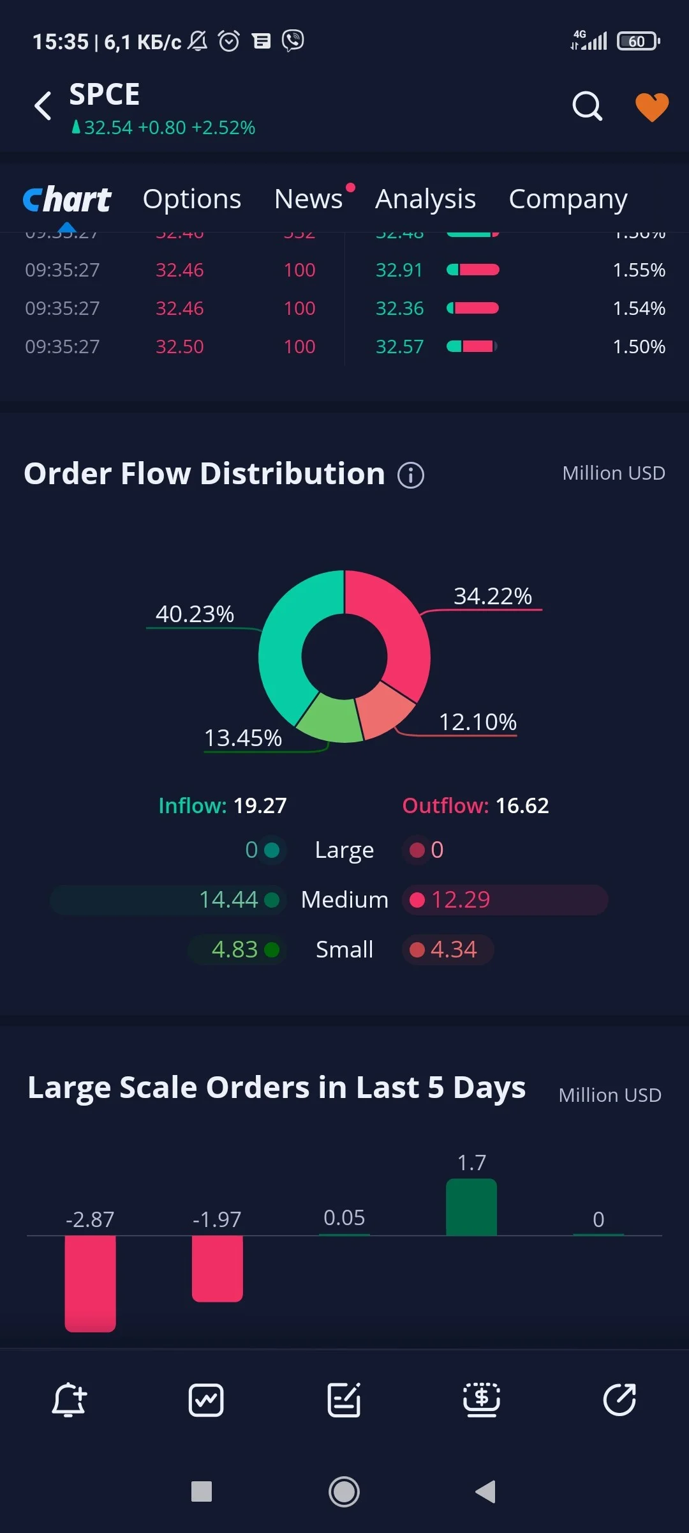Open the search magnifier icon

coord(587,106)
